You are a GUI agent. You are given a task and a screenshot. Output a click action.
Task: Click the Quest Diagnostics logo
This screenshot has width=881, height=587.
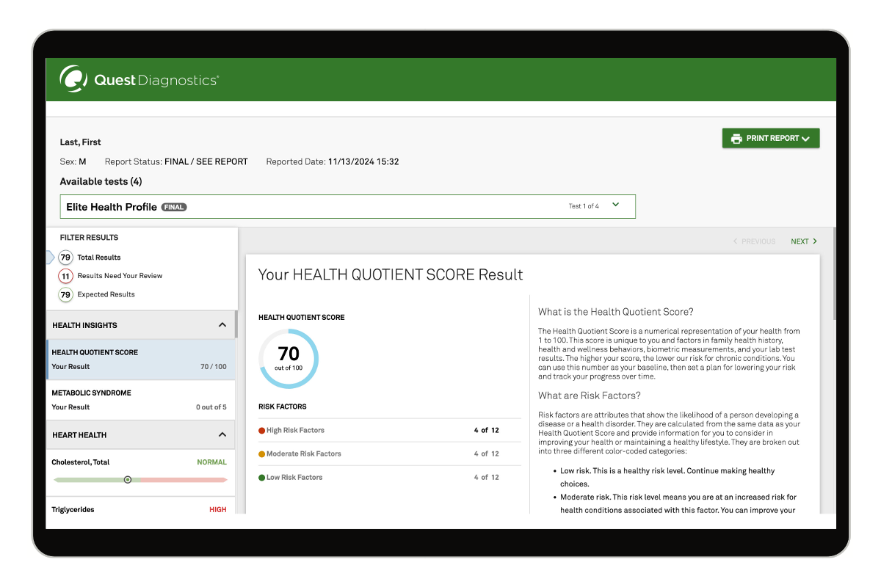point(139,79)
